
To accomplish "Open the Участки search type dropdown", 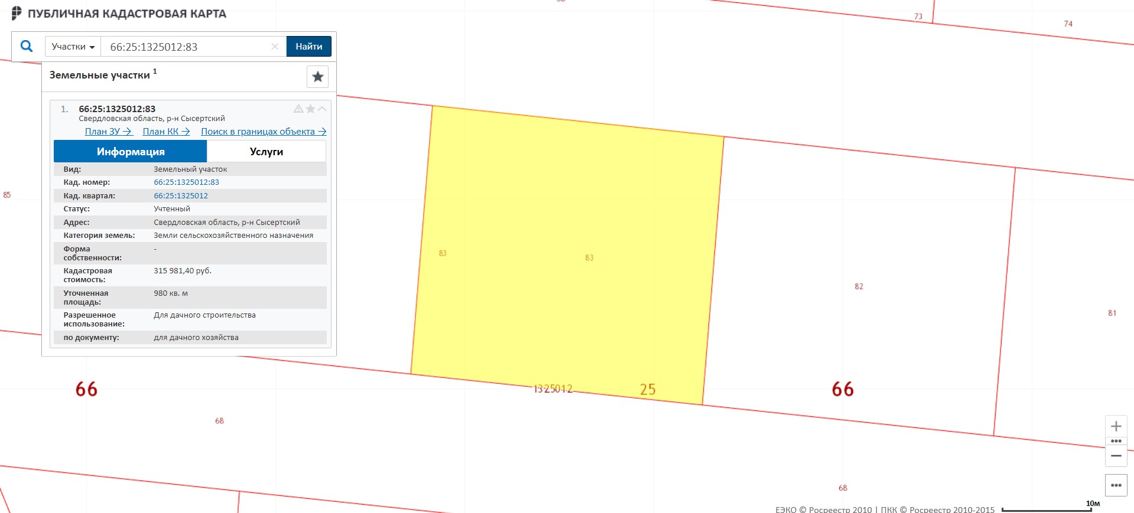I will click(x=73, y=47).
